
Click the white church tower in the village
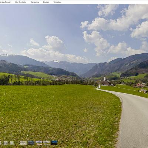coord(105,78)
